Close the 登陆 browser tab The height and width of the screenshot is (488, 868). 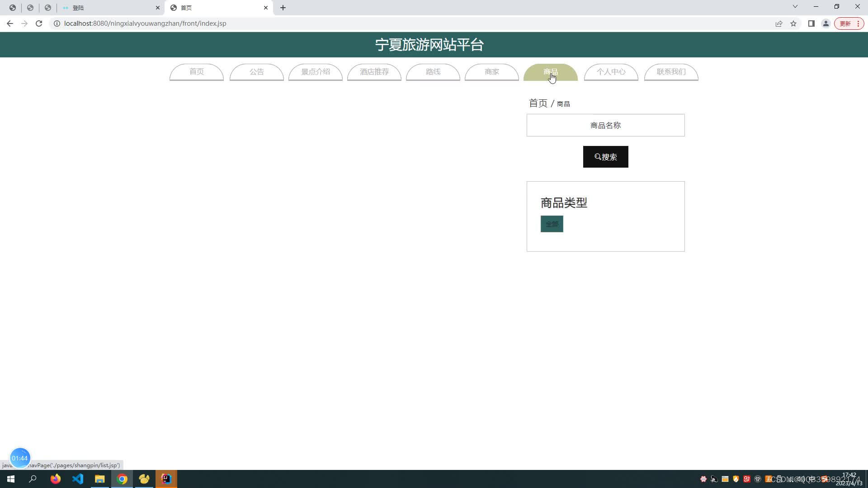tap(158, 8)
